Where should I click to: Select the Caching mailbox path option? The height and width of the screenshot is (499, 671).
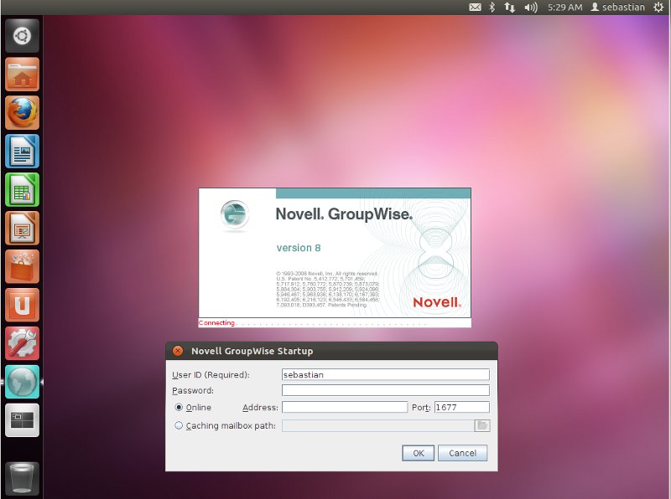[179, 425]
